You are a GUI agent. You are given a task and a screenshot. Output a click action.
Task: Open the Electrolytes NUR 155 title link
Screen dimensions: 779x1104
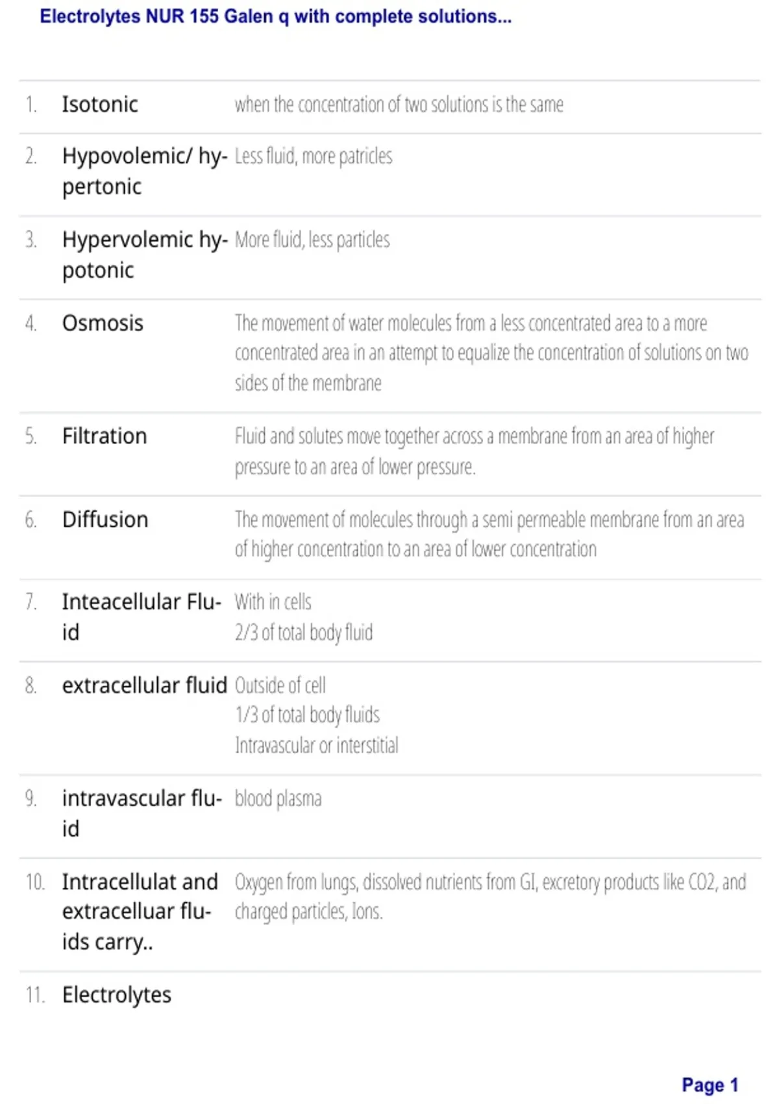click(x=275, y=16)
